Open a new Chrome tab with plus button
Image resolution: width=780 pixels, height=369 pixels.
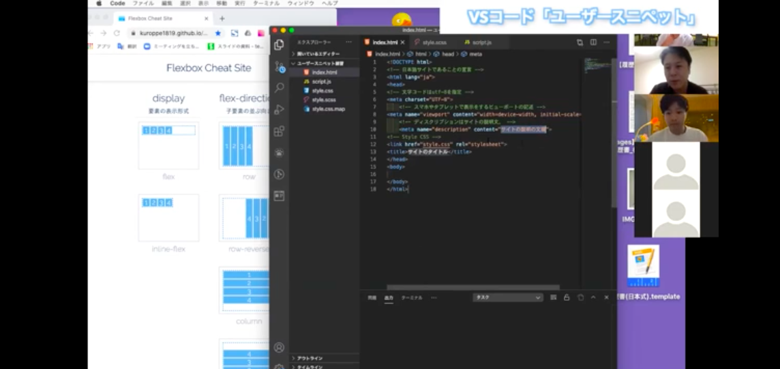[222, 18]
